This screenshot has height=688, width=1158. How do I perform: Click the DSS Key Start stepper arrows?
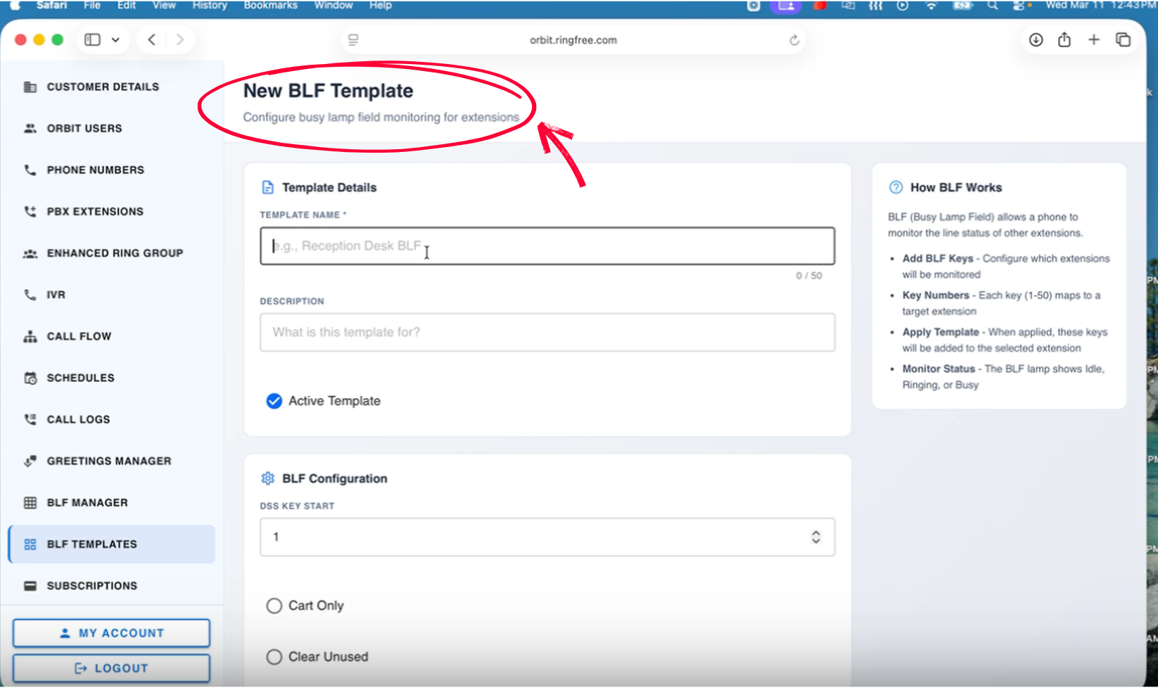(815, 537)
